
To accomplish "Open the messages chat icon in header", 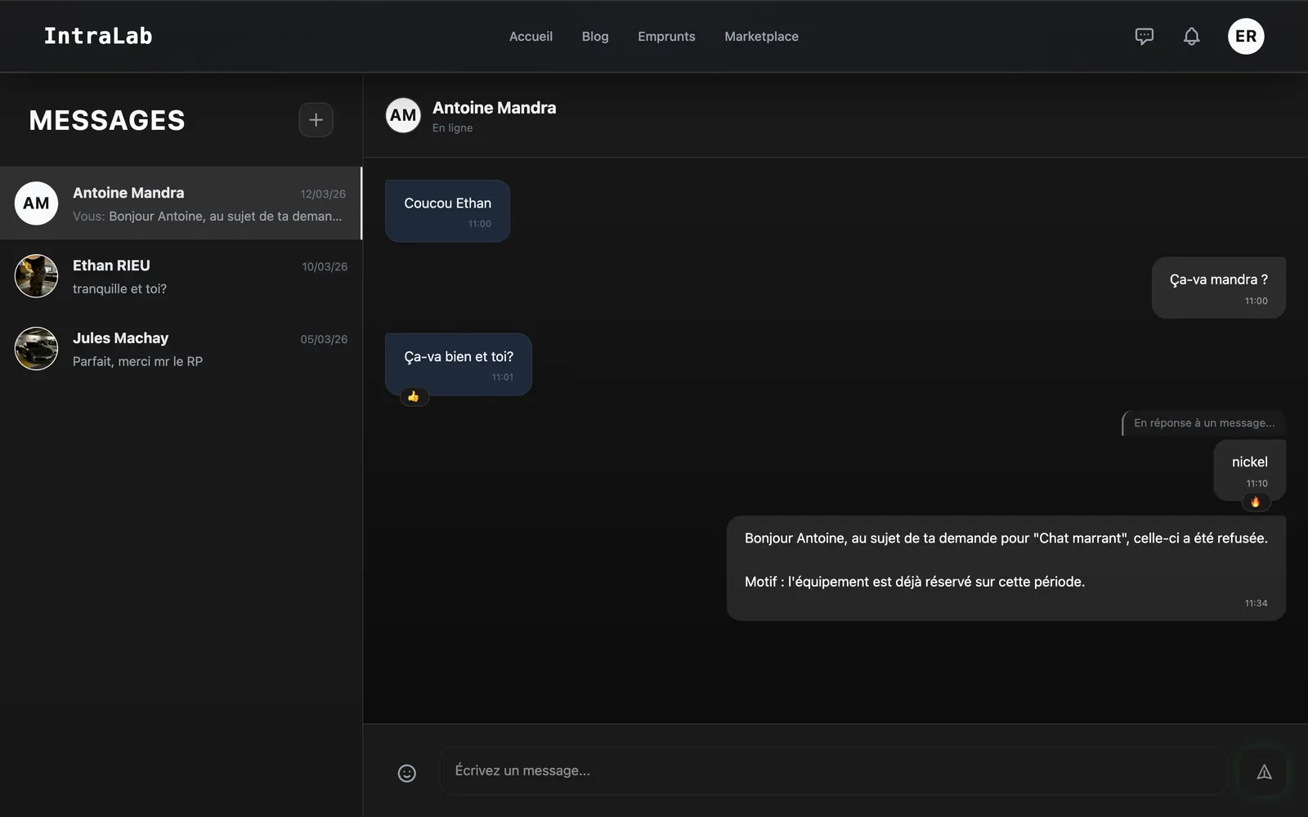I will tap(1144, 36).
